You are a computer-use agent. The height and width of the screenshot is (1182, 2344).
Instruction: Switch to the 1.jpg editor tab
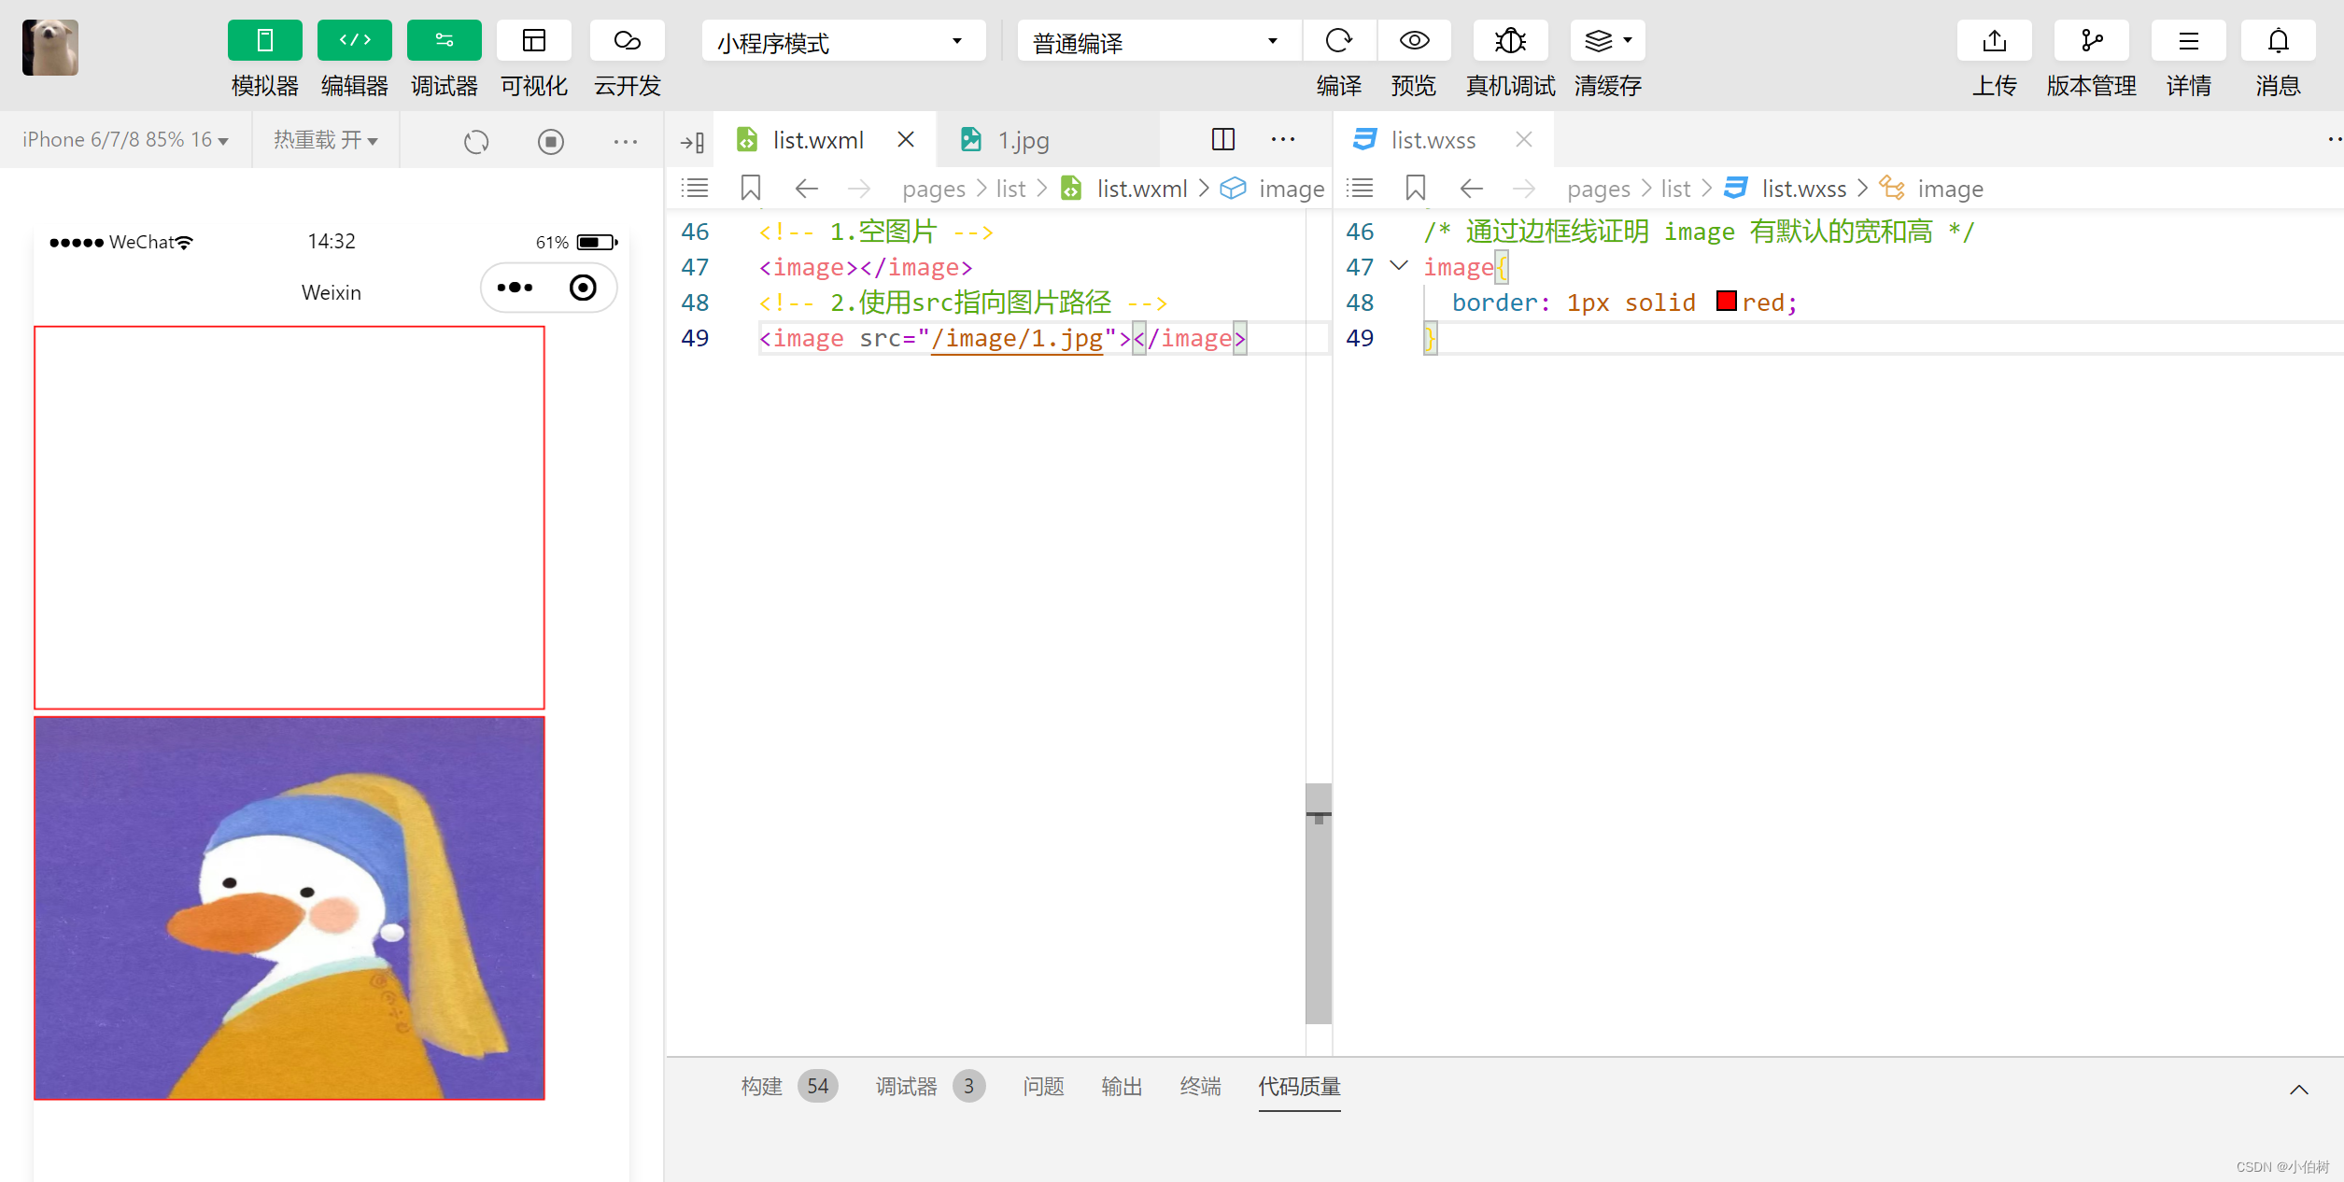[x=1023, y=140]
